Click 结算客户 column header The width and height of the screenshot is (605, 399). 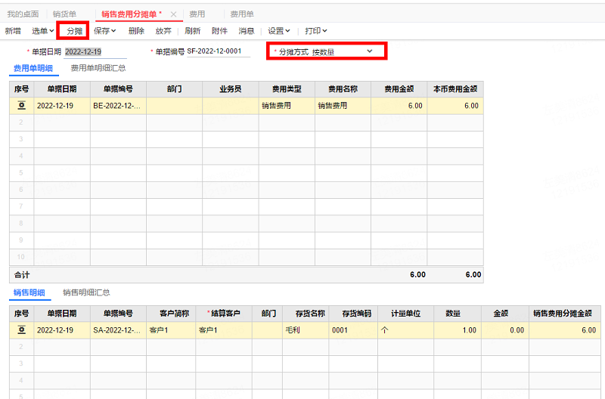pyautogui.click(x=224, y=314)
